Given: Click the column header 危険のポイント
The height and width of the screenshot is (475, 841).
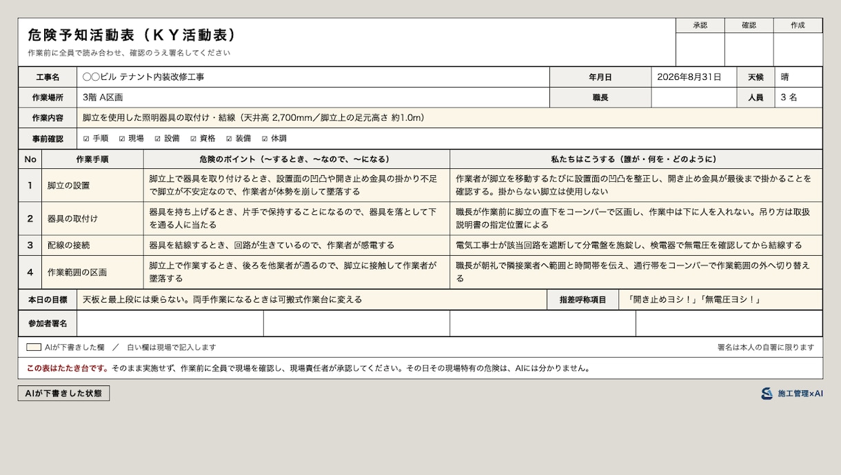Looking at the screenshot, I should [x=296, y=159].
